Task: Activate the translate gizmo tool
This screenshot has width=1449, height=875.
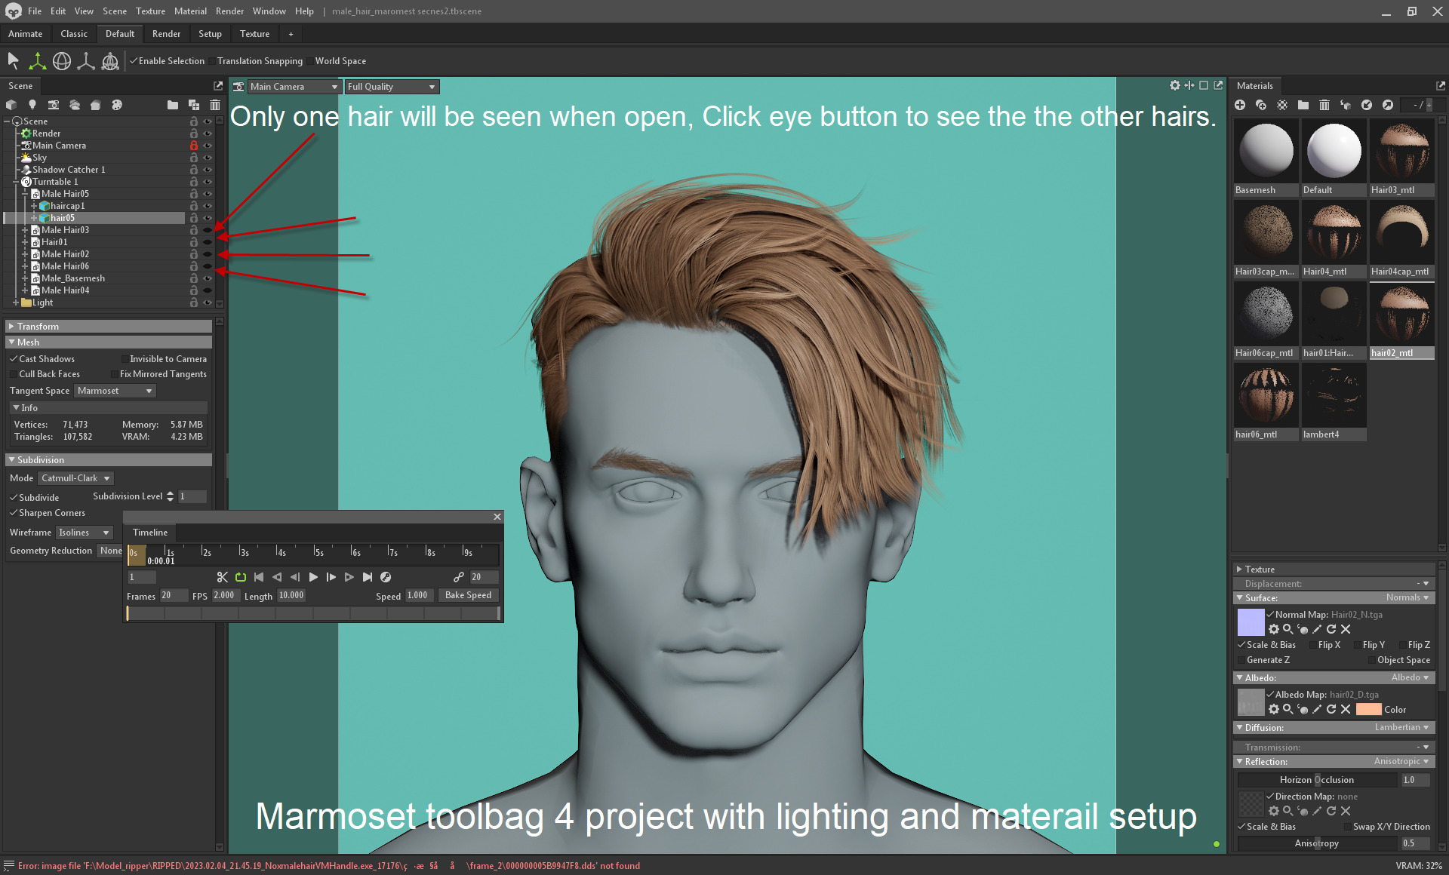Action: (37, 61)
